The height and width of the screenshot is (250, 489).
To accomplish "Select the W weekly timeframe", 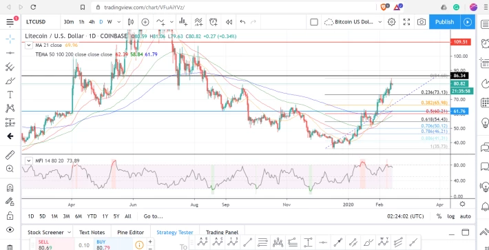I will pyautogui.click(x=110, y=22).
